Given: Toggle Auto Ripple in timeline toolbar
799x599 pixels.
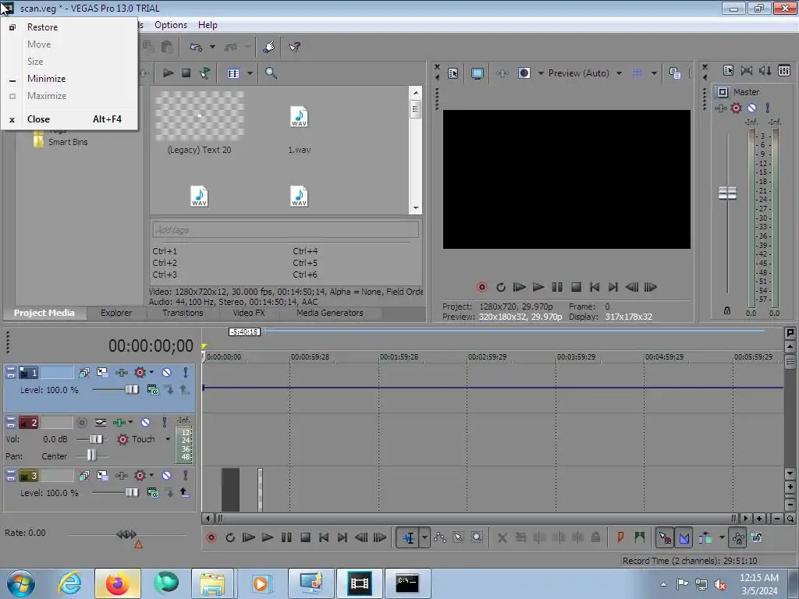Looking at the screenshot, I should [705, 537].
